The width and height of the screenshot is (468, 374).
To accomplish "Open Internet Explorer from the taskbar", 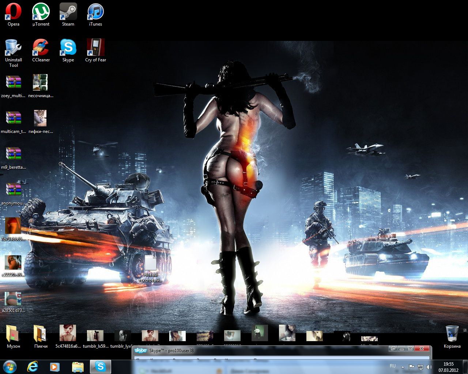I will [33, 366].
